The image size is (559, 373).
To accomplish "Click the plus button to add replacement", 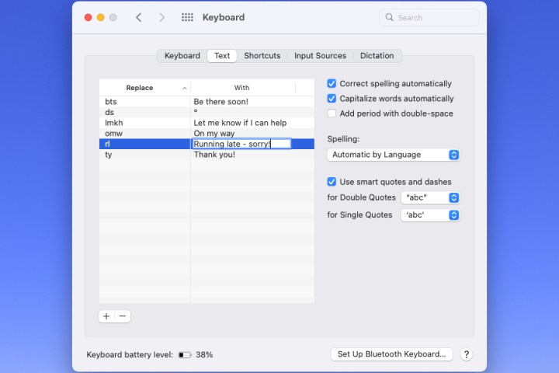I will [106, 316].
